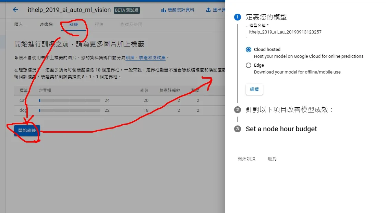Switch to the 匯入 tab
Screen dimensions: 386x213
click(x=19, y=24)
